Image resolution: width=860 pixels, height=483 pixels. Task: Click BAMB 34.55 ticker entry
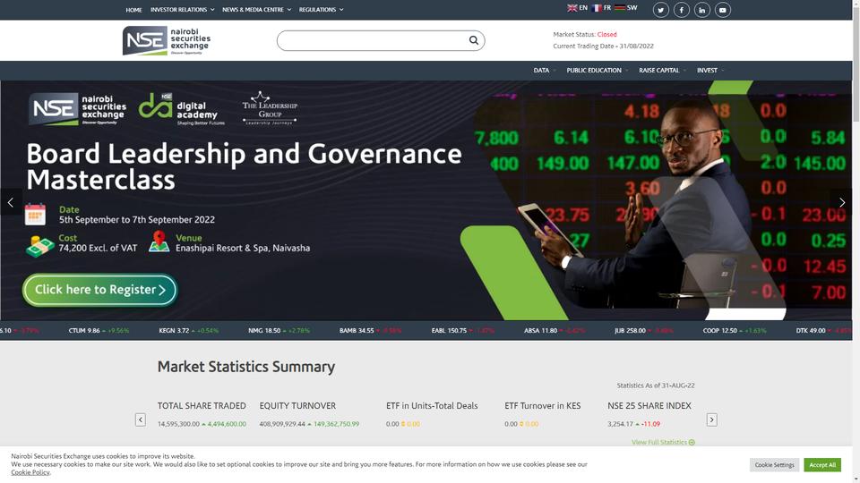[370, 330]
